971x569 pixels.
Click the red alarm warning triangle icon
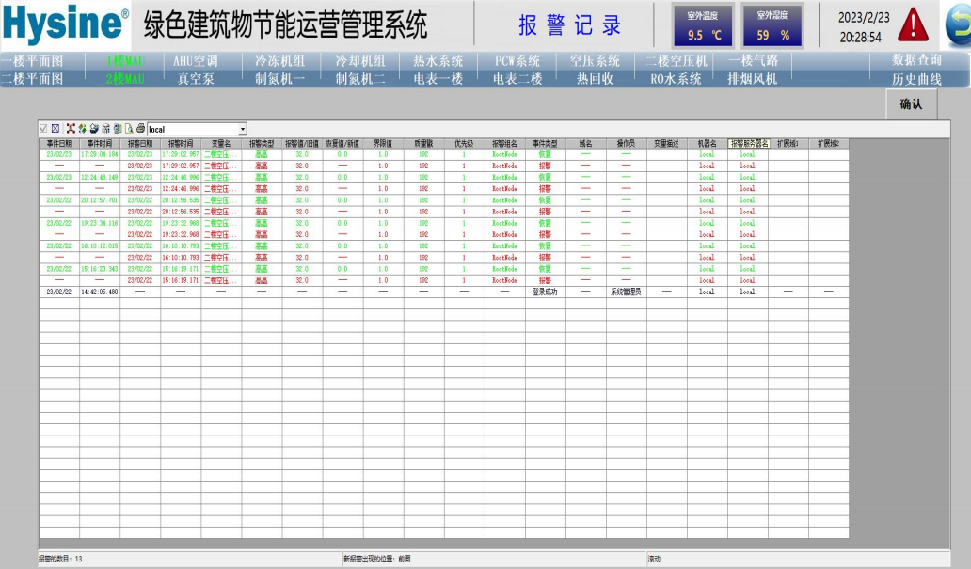coord(912,25)
